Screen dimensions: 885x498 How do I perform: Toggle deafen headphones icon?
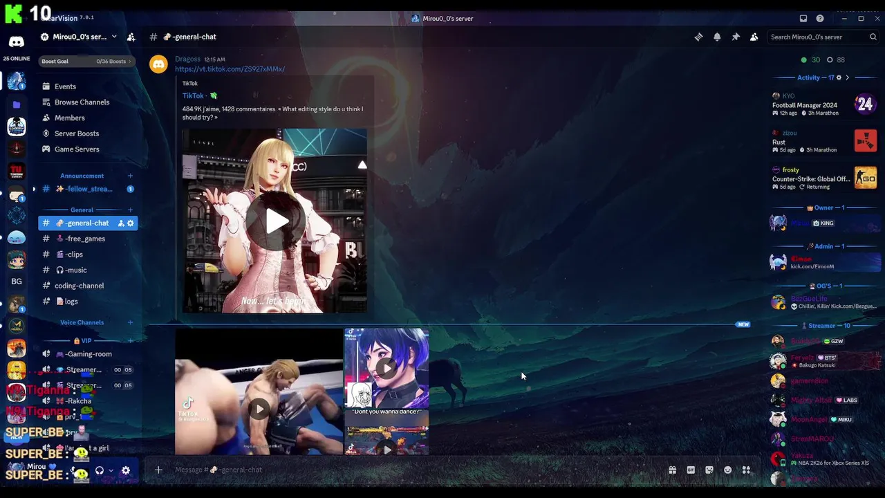point(100,470)
